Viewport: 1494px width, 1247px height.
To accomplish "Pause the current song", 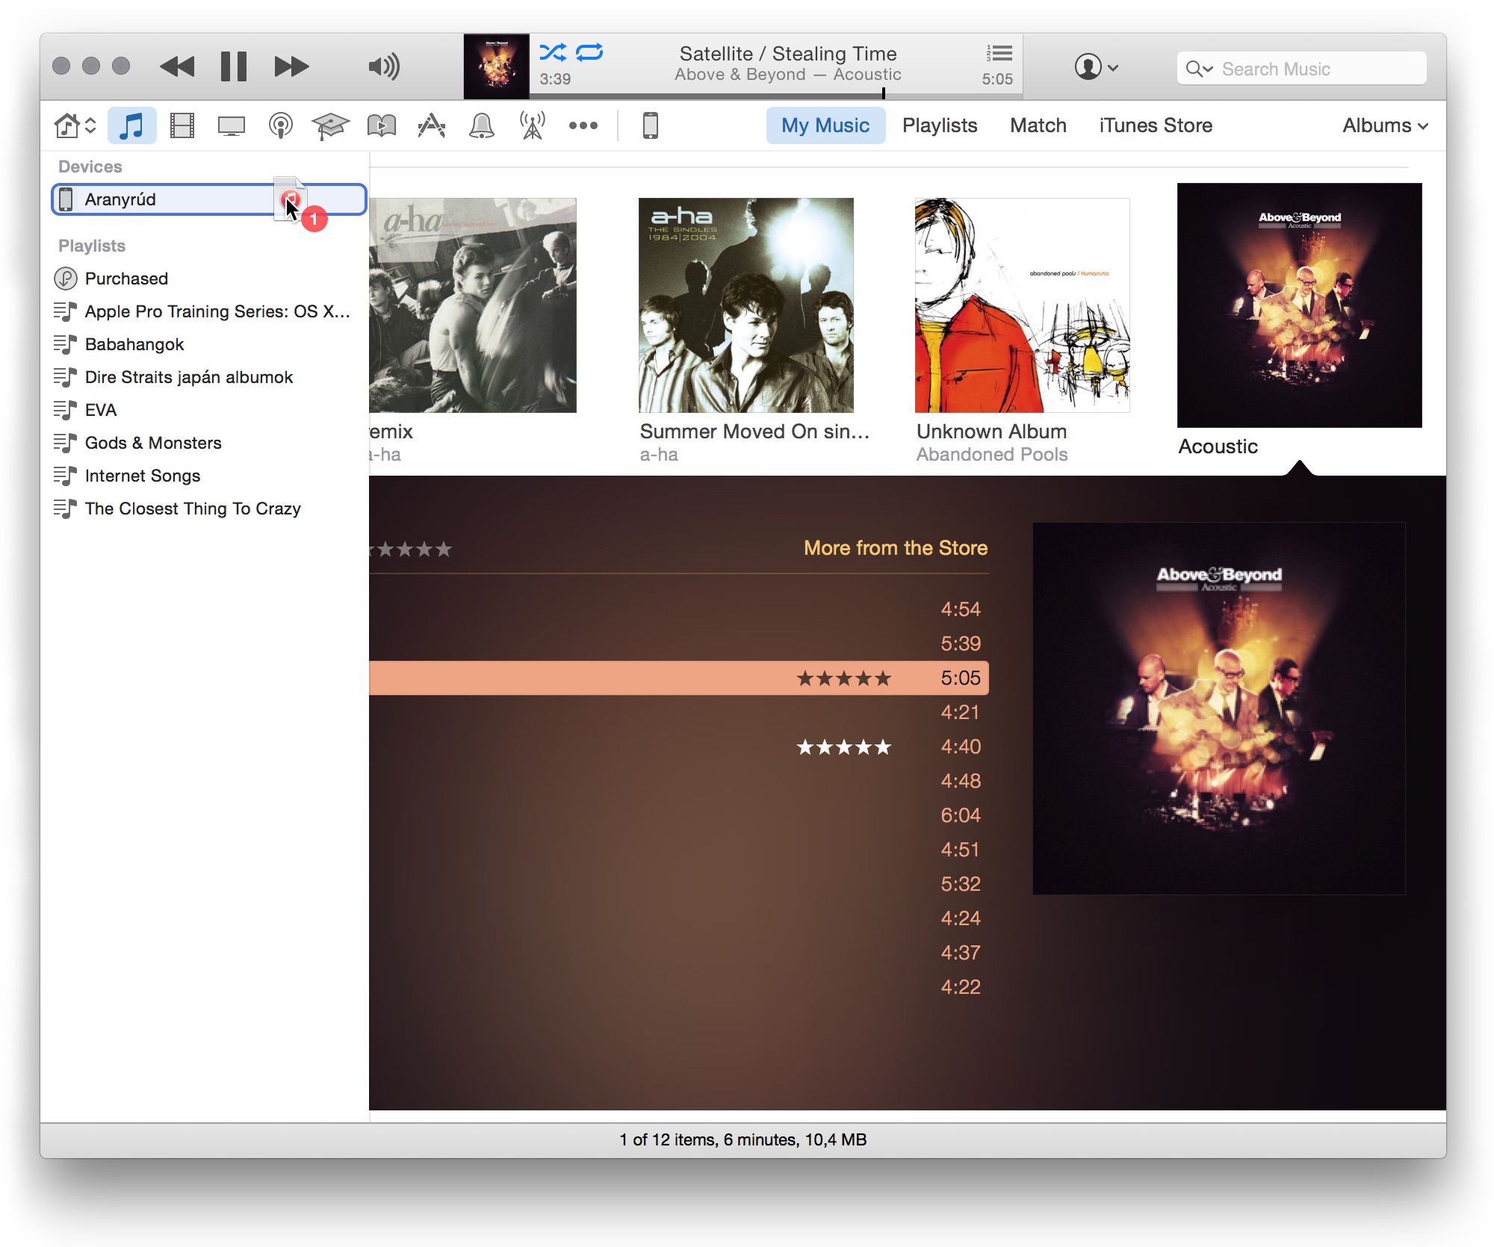I will coord(234,66).
